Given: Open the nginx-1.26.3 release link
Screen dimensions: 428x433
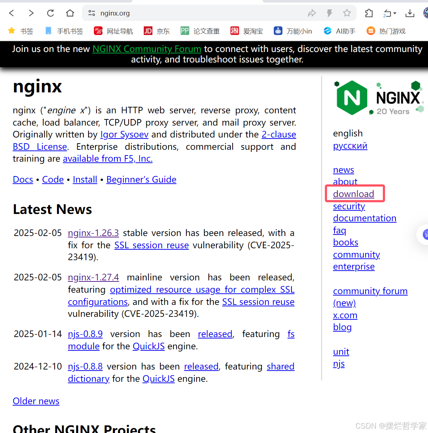Looking at the screenshot, I should click(x=93, y=233).
